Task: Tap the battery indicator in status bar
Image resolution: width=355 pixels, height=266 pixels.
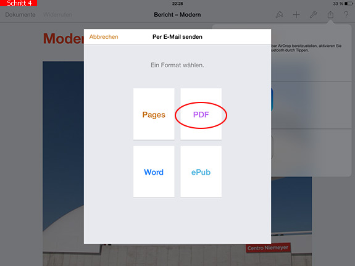Action: click(348, 4)
